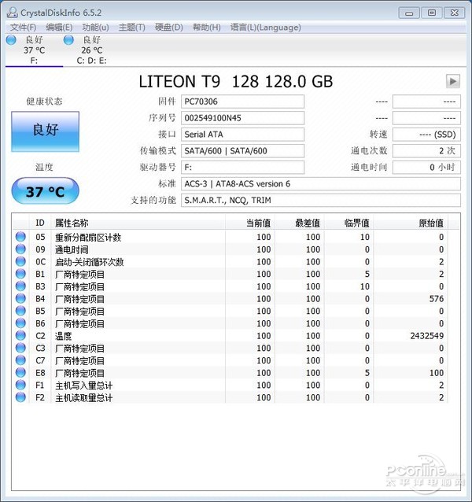Select the F: disk status orb

point(11,40)
